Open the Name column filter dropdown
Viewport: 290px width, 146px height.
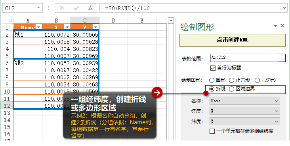point(39,28)
